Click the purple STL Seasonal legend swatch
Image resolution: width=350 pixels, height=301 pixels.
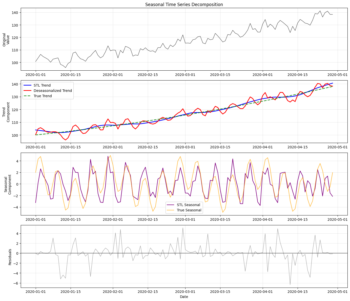tap(171, 205)
